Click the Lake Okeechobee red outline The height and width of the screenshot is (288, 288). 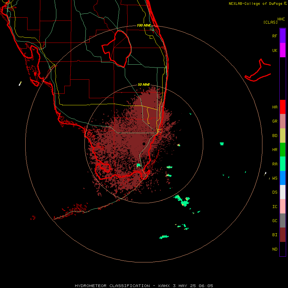pos(117,49)
